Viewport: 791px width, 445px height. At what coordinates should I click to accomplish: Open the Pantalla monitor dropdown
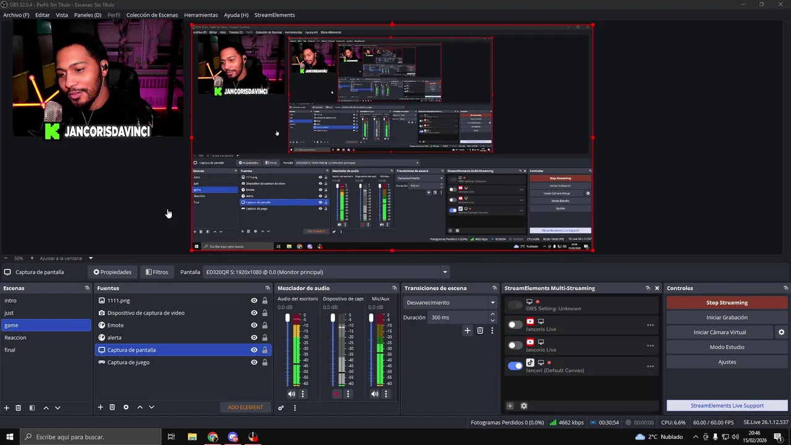(326, 272)
